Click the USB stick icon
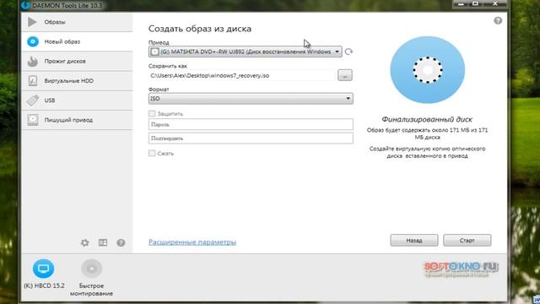 [x=33, y=100]
